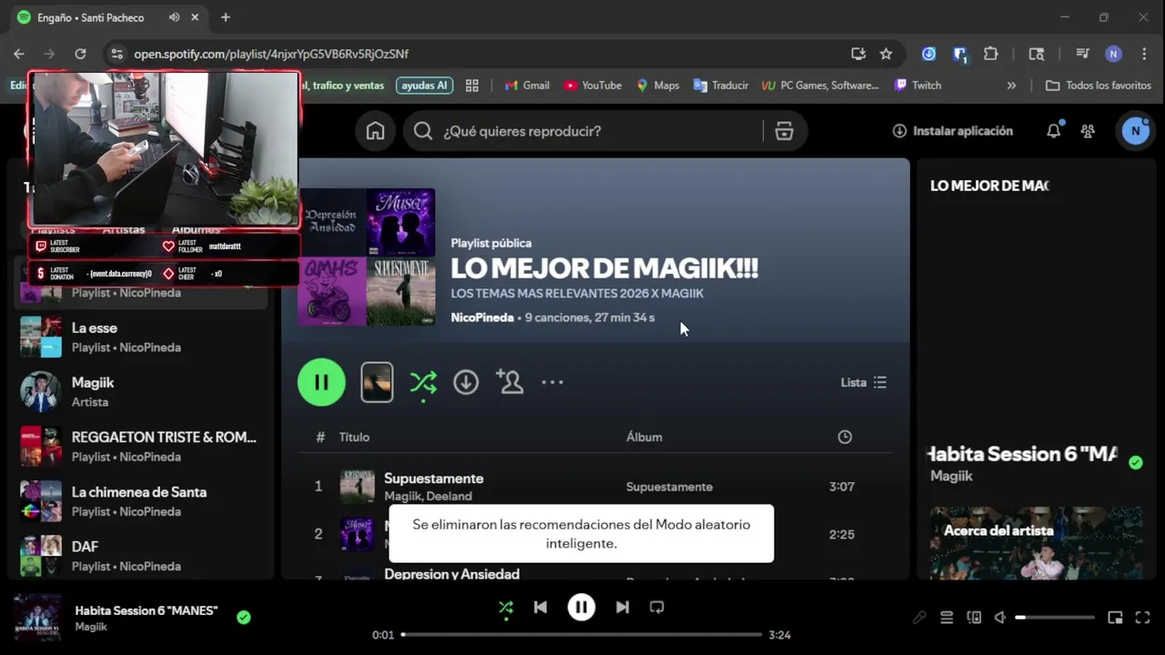
Task: Open the Lista view dropdown
Action: pyautogui.click(x=863, y=382)
